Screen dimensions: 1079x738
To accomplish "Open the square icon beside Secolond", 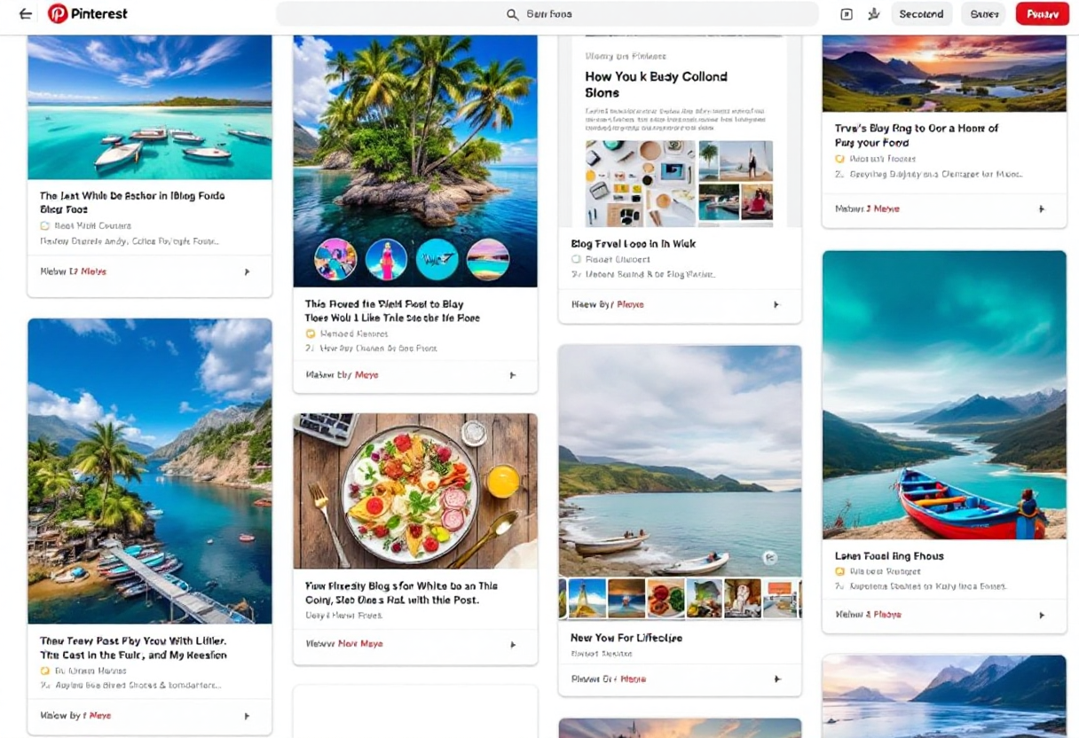I will pos(847,14).
